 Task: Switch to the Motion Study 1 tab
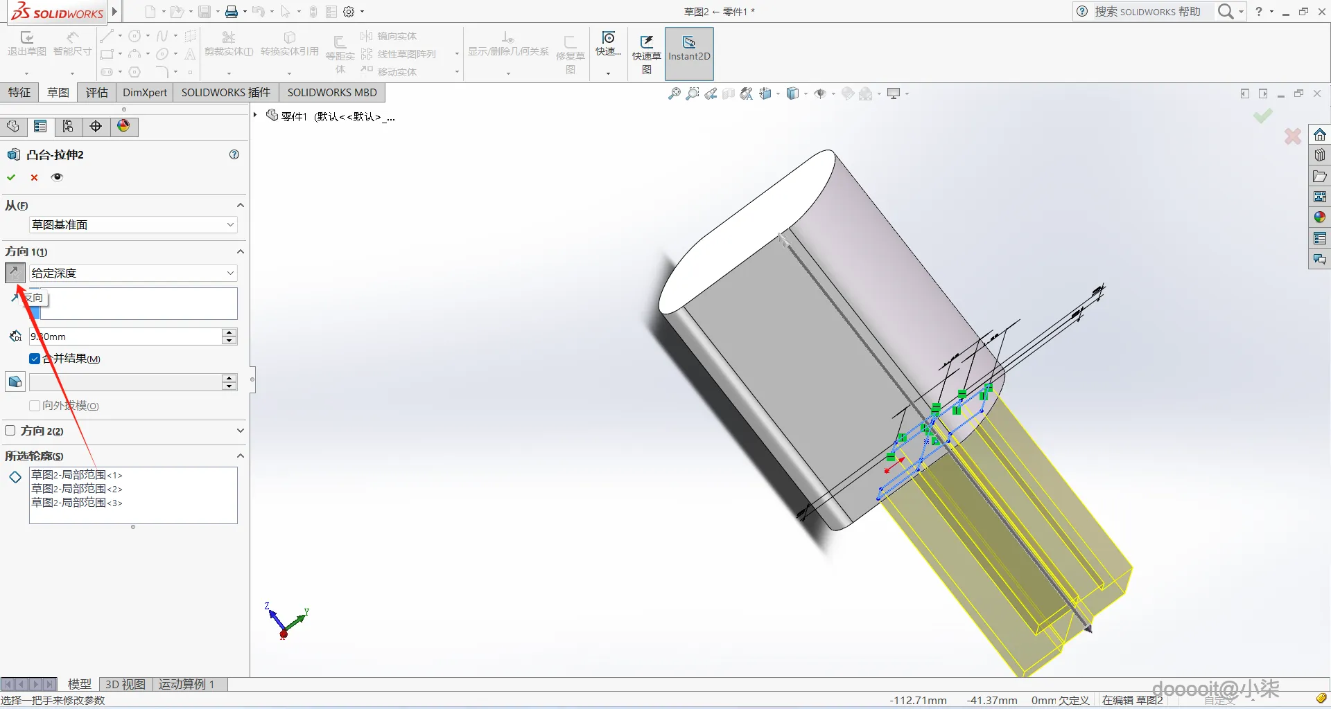click(x=186, y=684)
